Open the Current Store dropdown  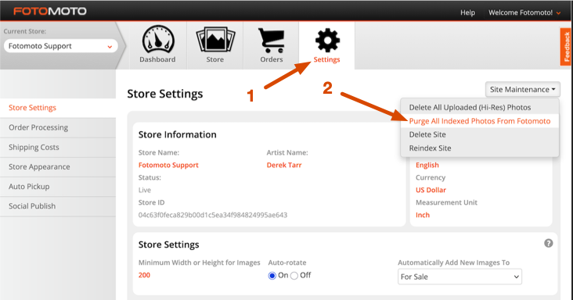[x=60, y=46]
